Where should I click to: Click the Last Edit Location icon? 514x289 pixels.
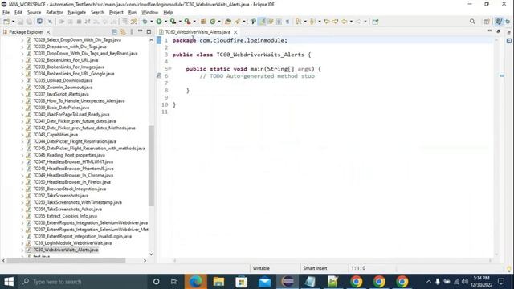tap(327, 22)
